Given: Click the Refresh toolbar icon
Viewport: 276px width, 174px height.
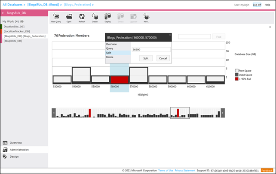Looking at the screenshot, I should click(x=82, y=18).
